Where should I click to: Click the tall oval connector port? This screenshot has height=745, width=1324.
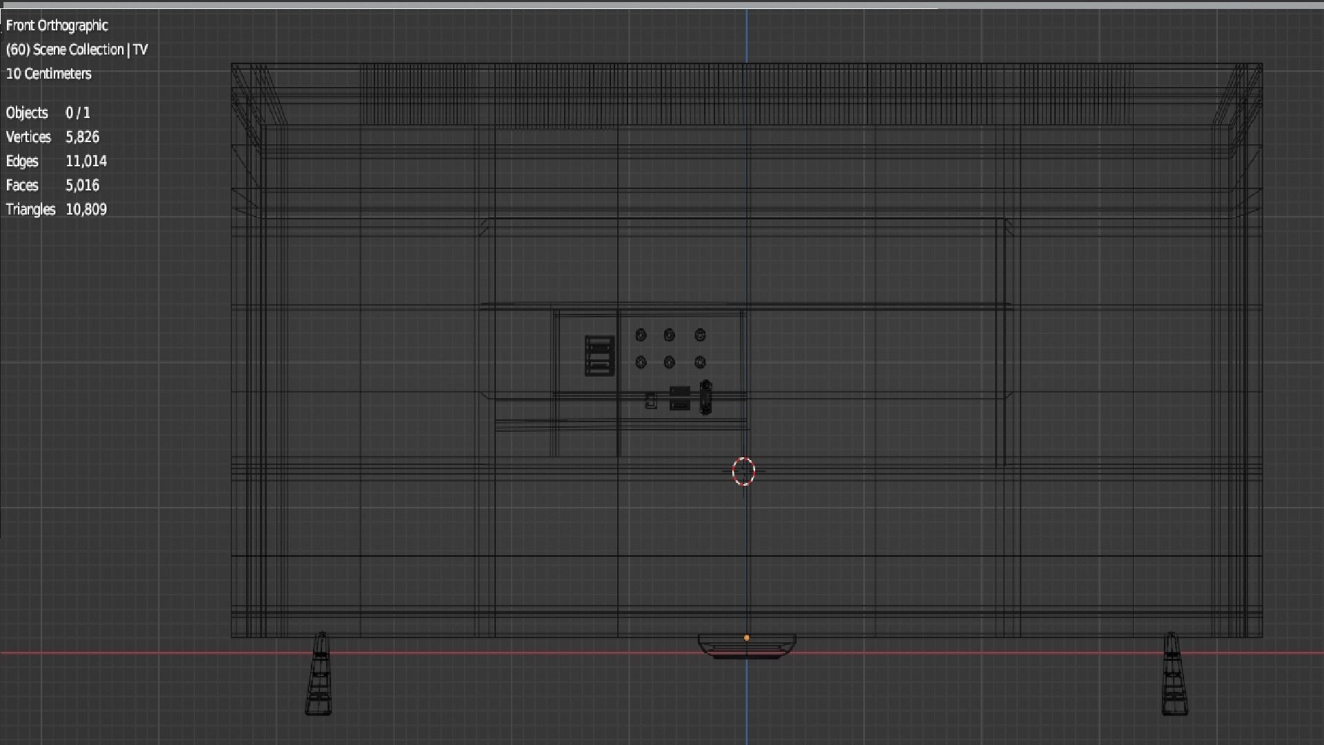click(x=705, y=397)
